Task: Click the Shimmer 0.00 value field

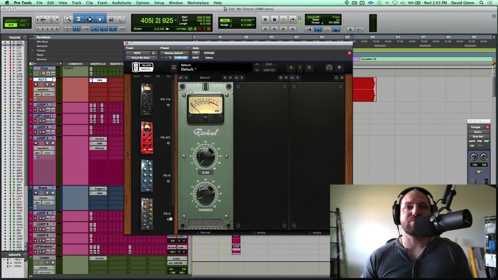Action: point(205,172)
